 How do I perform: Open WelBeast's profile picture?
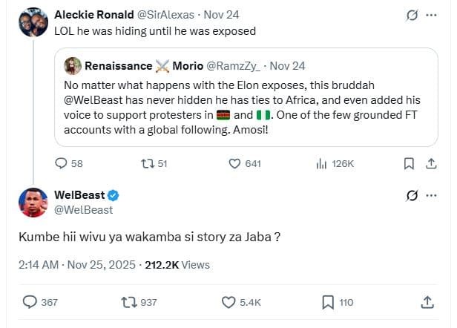pos(32,202)
